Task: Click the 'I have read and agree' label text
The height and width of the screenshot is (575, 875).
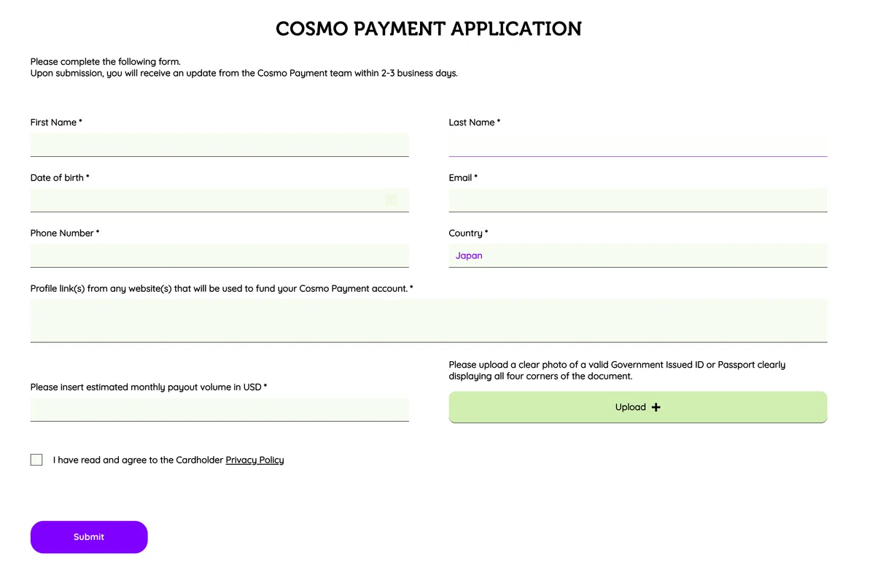Action: (x=138, y=460)
